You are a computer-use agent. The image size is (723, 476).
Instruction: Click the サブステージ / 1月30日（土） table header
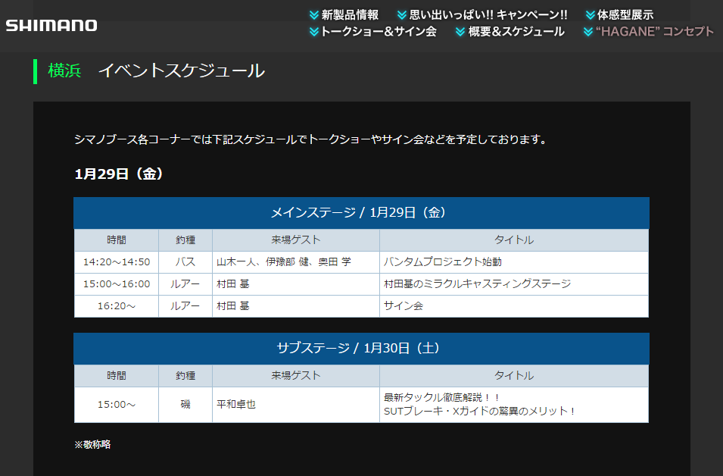[361, 349]
